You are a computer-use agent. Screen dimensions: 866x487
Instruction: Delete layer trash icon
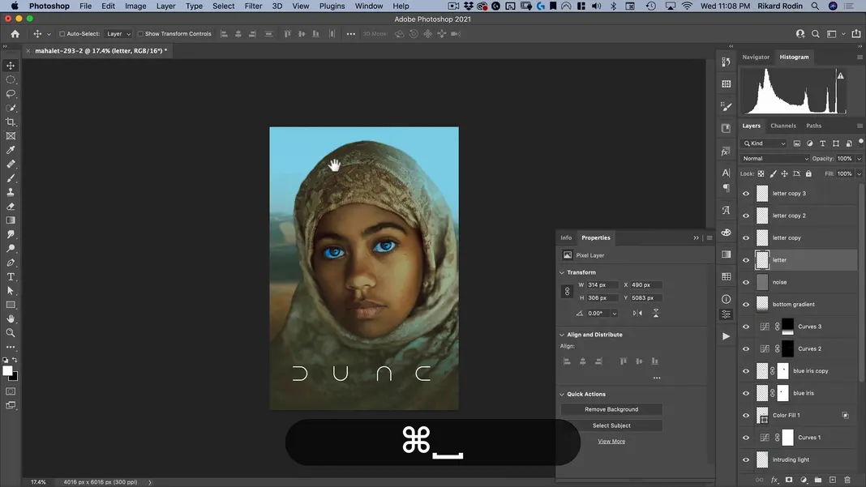(847, 480)
